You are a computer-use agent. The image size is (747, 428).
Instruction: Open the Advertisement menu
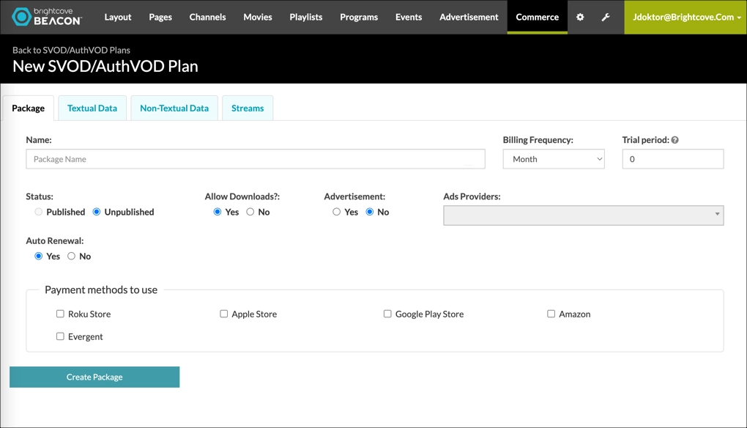[469, 17]
